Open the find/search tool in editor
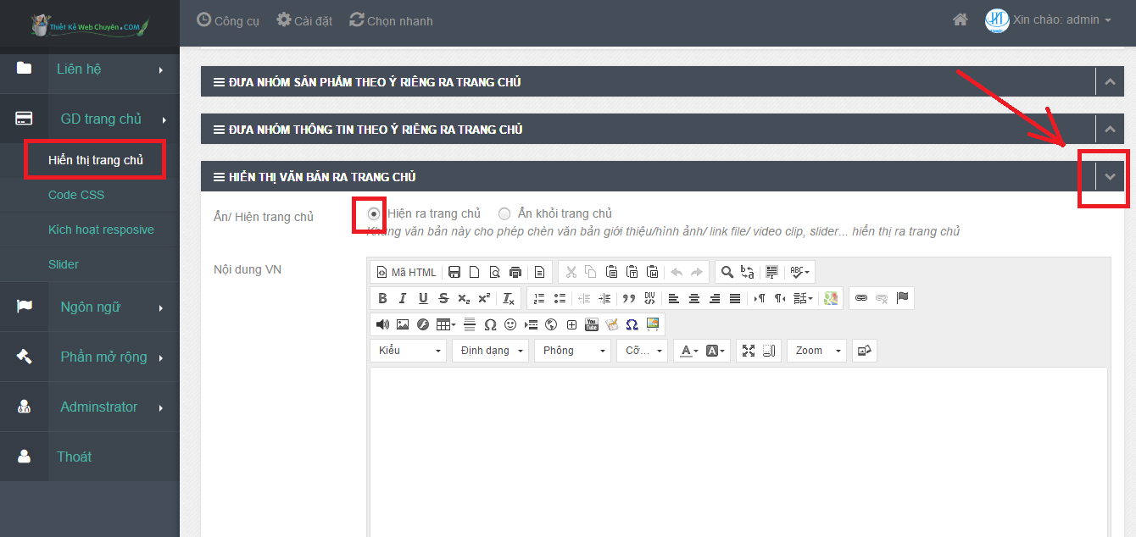Viewport: 1136px width, 537px height. [727, 272]
